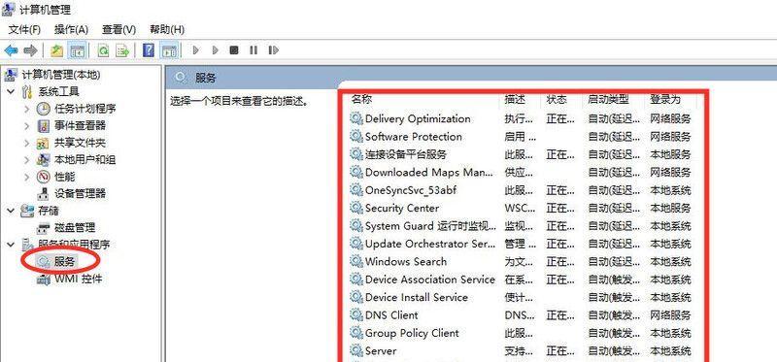Viewport: 777px width, 362px height.
Task: Click DNS... description of DNS Client
Action: pyautogui.click(x=520, y=315)
